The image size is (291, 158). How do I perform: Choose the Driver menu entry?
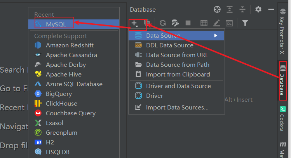click(176, 95)
